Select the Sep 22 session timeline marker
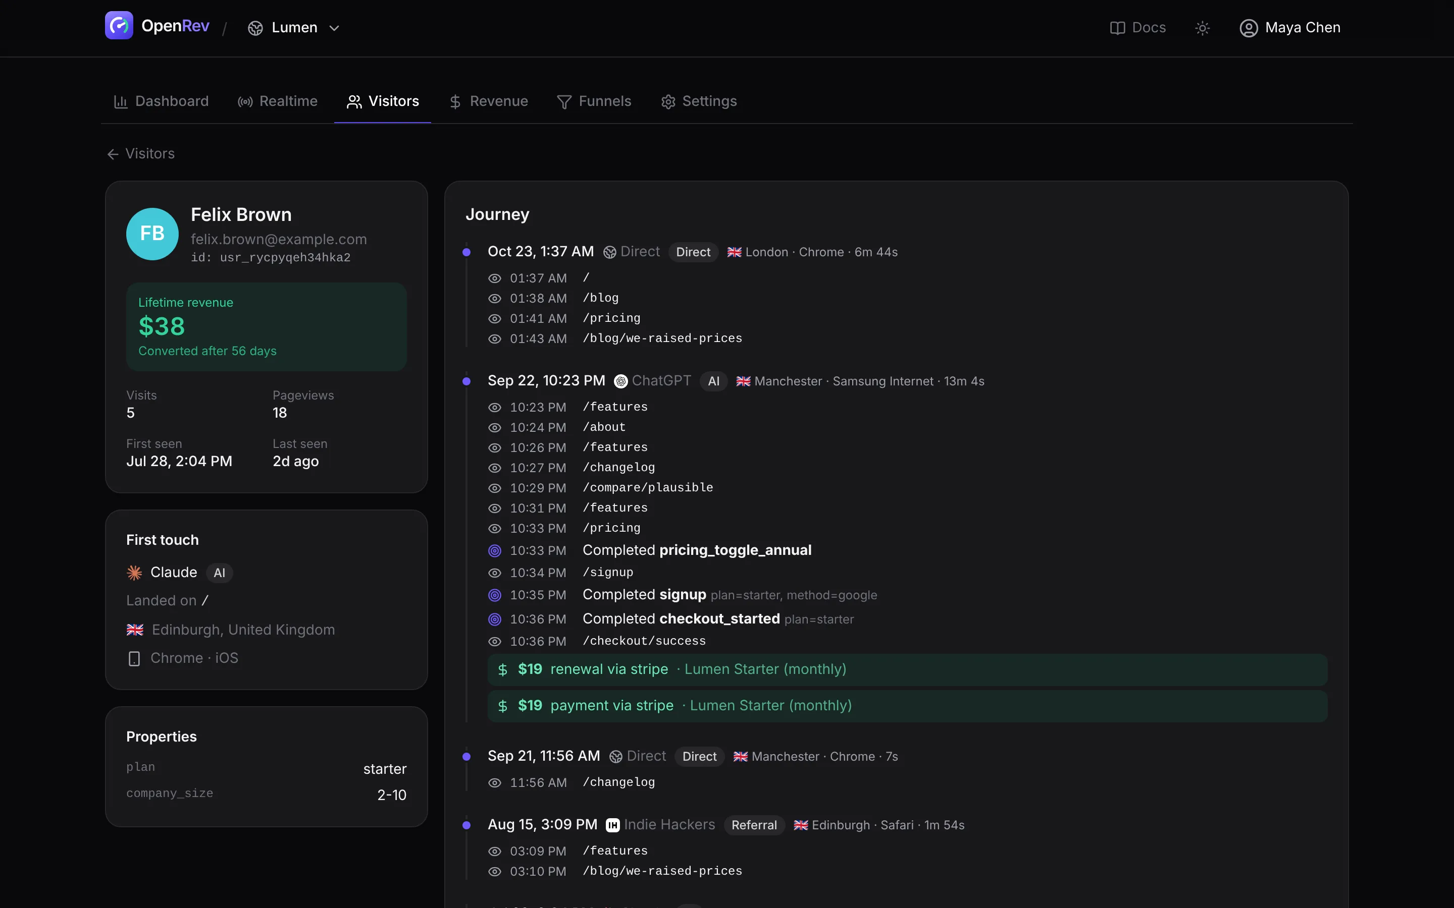This screenshot has width=1454, height=908. [x=466, y=381]
